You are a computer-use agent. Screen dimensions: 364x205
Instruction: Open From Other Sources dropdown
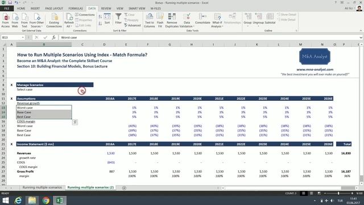pos(36,20)
